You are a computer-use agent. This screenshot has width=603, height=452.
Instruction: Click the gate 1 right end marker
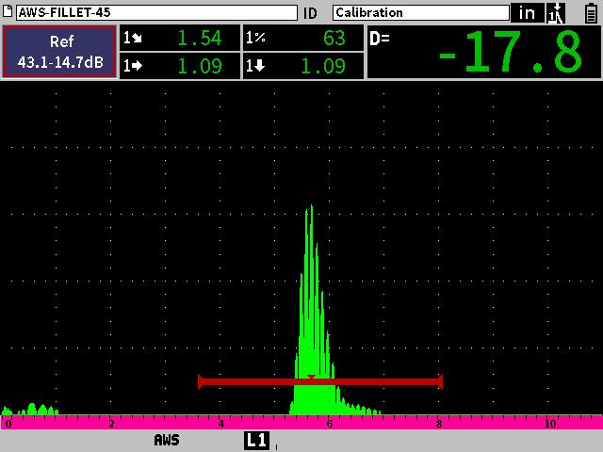(440, 381)
